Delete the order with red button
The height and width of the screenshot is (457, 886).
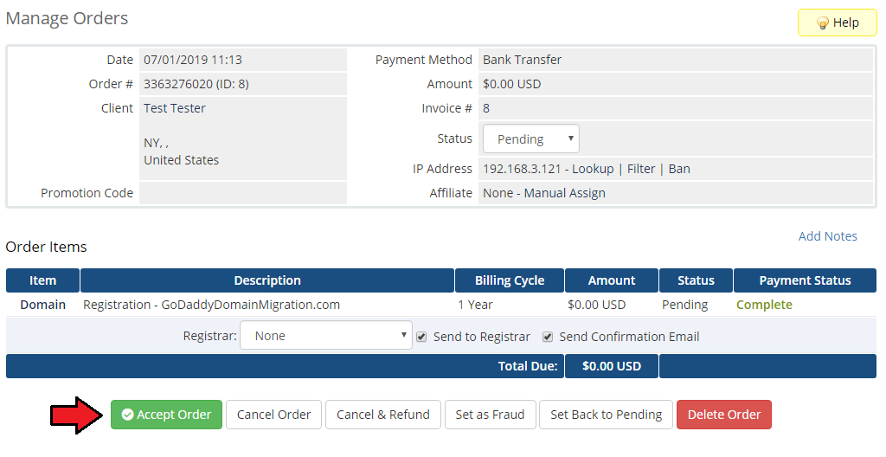pyautogui.click(x=723, y=415)
